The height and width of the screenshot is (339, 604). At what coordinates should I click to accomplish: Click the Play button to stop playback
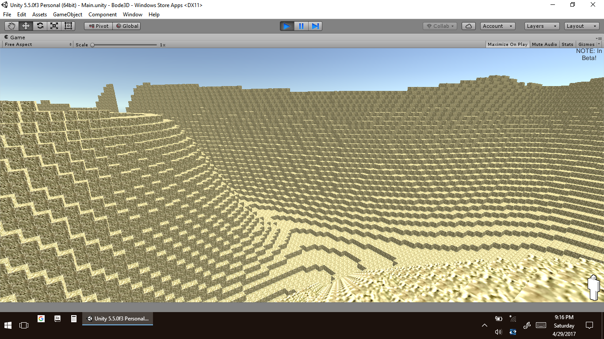click(287, 26)
